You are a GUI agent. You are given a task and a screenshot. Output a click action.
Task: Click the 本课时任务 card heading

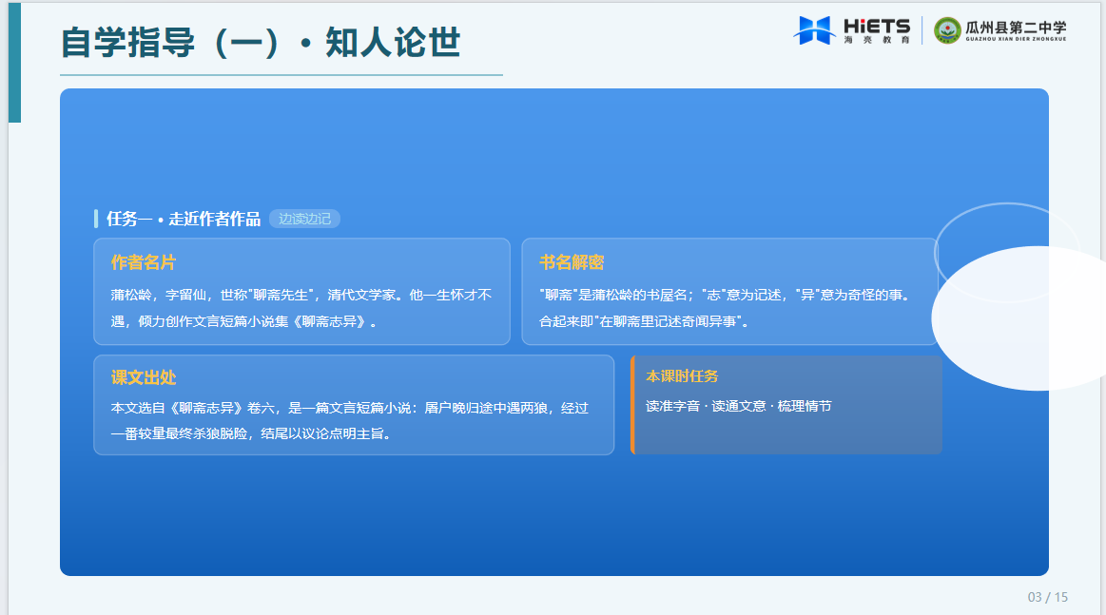681,376
